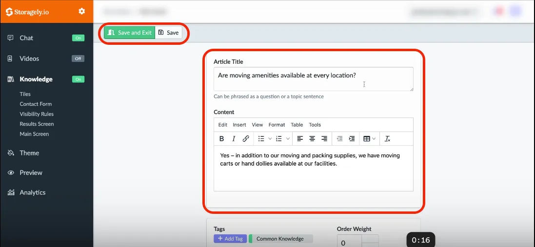Open the editor's Edit menu
Screen dimensions: 535x247
(x=223, y=125)
